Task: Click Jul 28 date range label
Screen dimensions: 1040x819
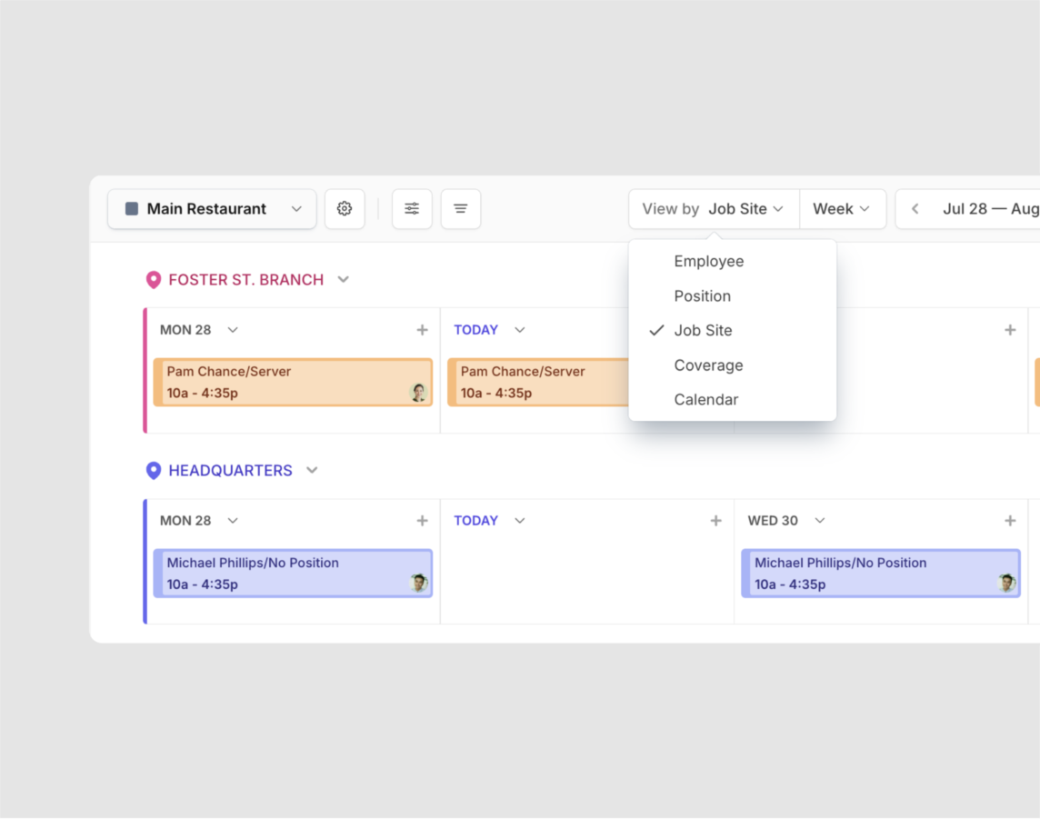Action: 991,209
